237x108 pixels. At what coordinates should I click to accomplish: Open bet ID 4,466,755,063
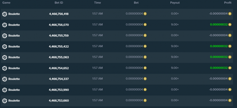coord(59,57)
